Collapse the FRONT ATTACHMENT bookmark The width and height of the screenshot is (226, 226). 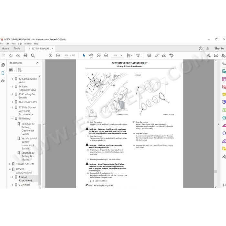[x=10, y=169]
